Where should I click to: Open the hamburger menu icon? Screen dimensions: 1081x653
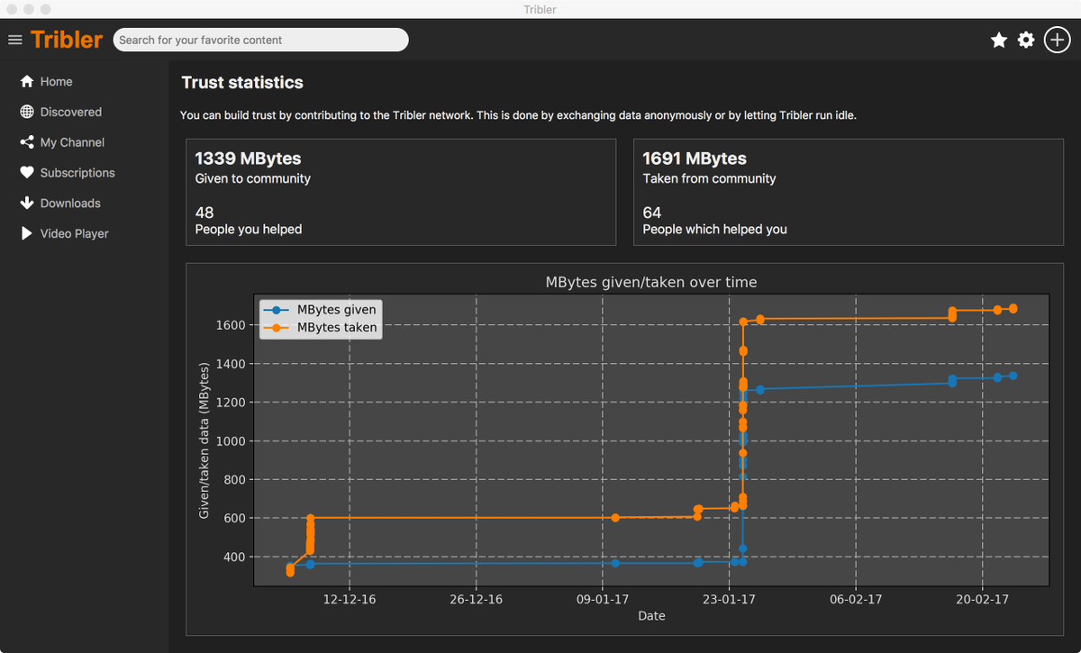coord(14,40)
